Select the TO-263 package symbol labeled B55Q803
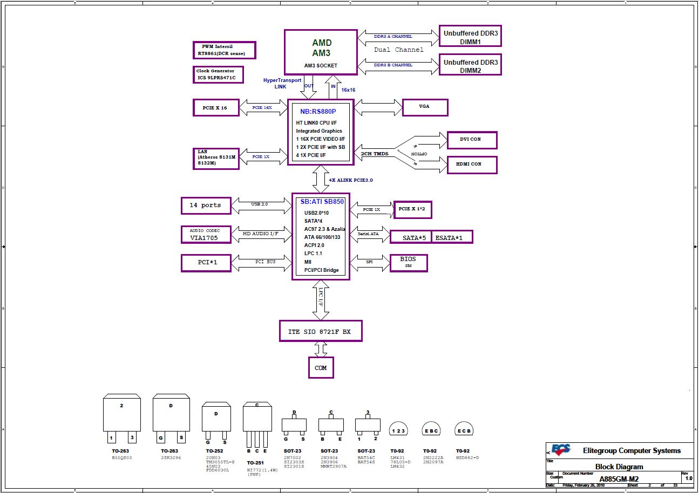The height and width of the screenshot is (493, 699). pyautogui.click(x=121, y=419)
